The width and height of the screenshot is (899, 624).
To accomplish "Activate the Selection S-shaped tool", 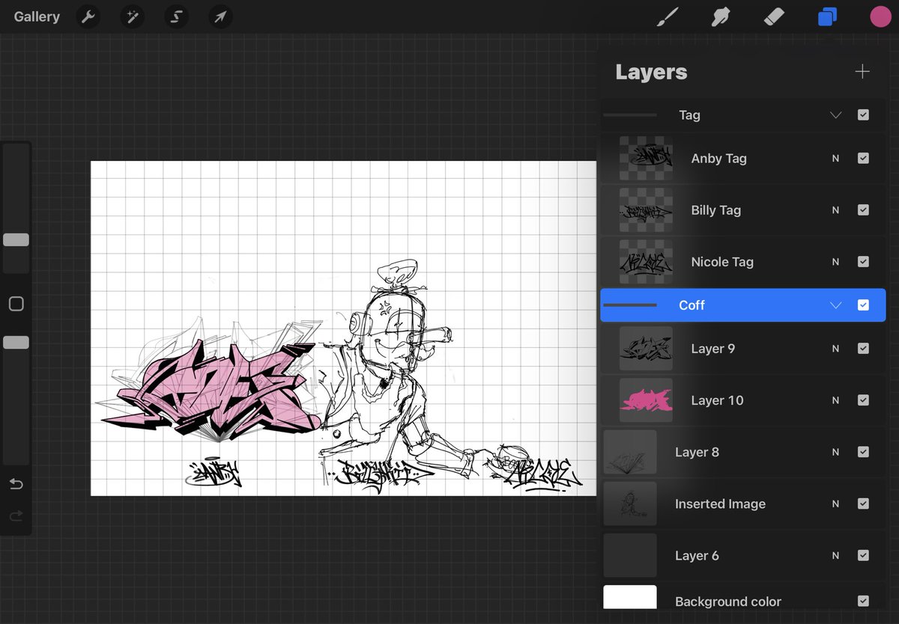I will 177,16.
